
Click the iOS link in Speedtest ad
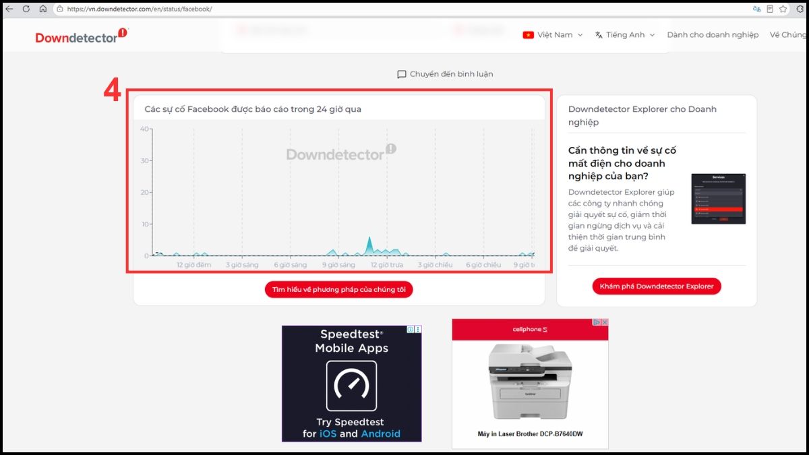(328, 433)
